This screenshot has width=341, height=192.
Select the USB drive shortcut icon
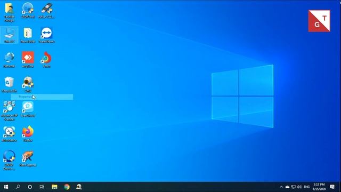click(x=46, y=10)
